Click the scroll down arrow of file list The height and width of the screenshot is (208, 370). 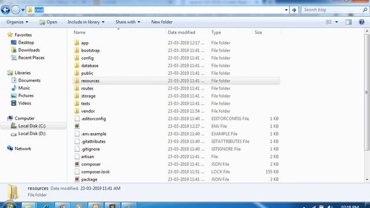367,180
